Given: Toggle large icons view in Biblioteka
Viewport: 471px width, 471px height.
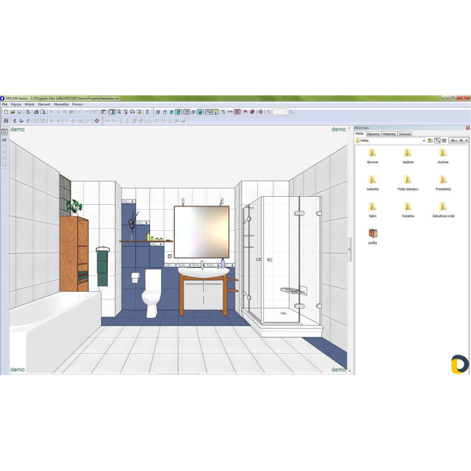Looking at the screenshot, I should coord(437,141).
